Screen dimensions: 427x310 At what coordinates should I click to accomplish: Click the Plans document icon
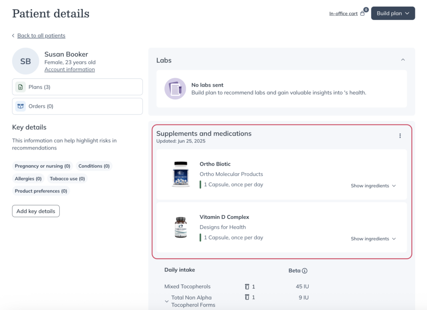point(20,87)
